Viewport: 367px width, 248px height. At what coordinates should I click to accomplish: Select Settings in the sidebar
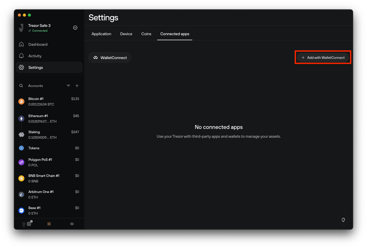tap(49, 68)
